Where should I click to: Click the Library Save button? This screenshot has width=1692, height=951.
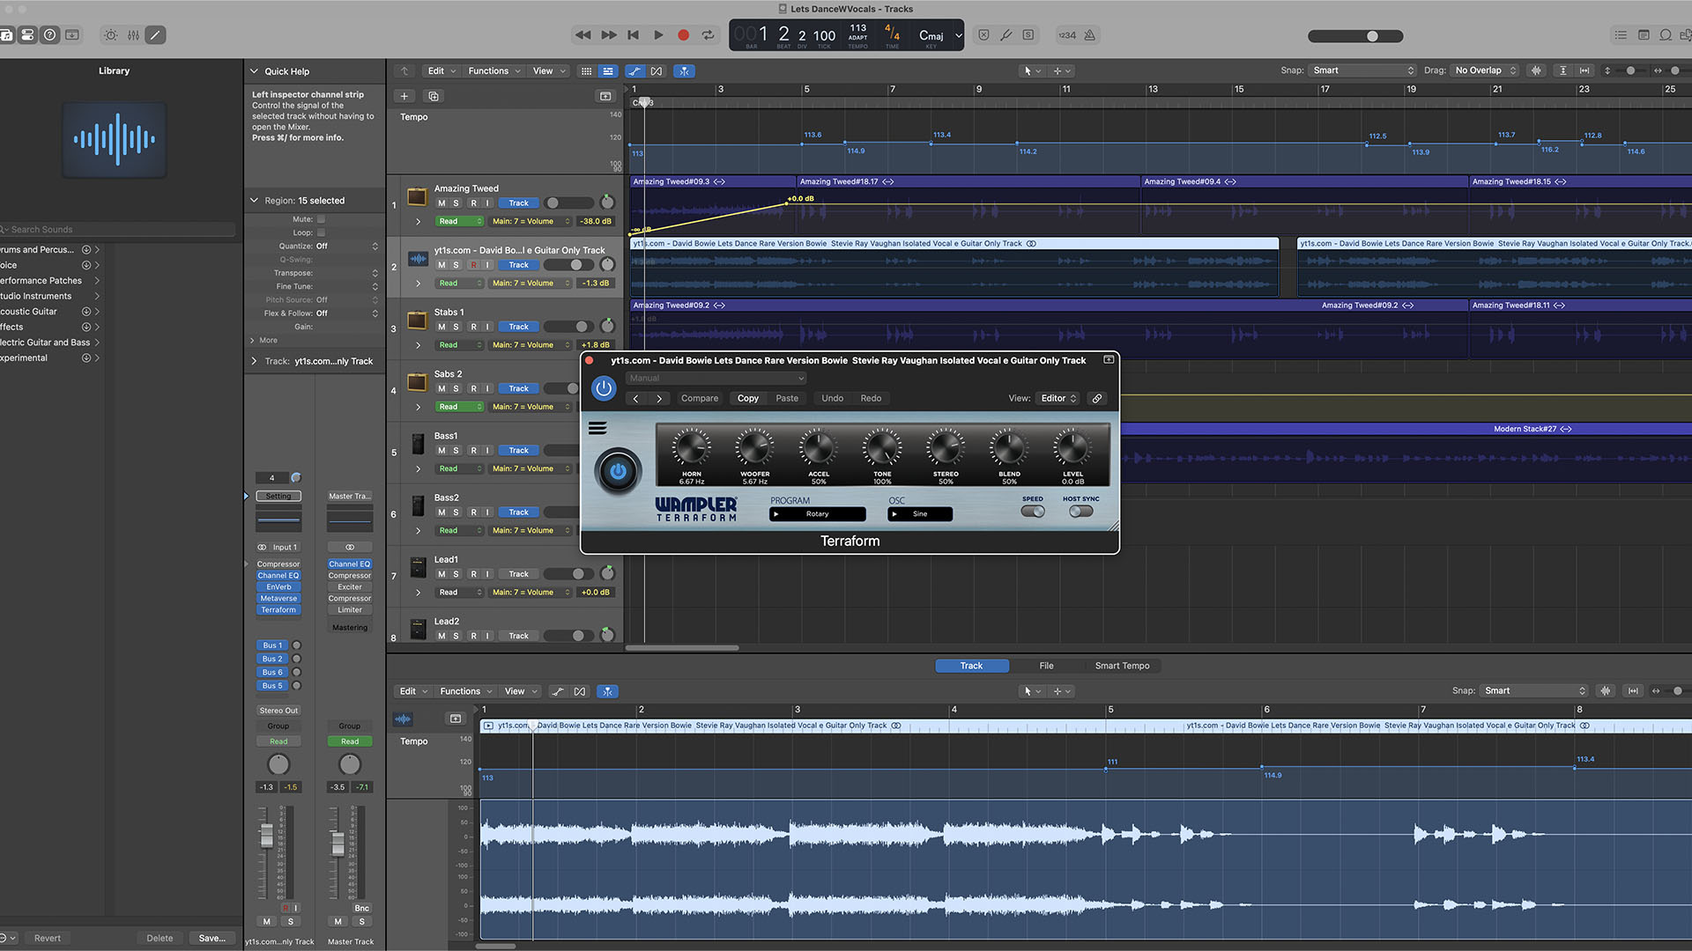tap(212, 938)
